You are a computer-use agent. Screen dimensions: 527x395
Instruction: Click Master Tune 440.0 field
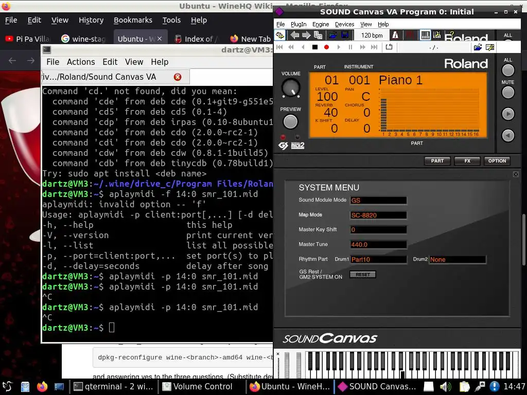378,244
